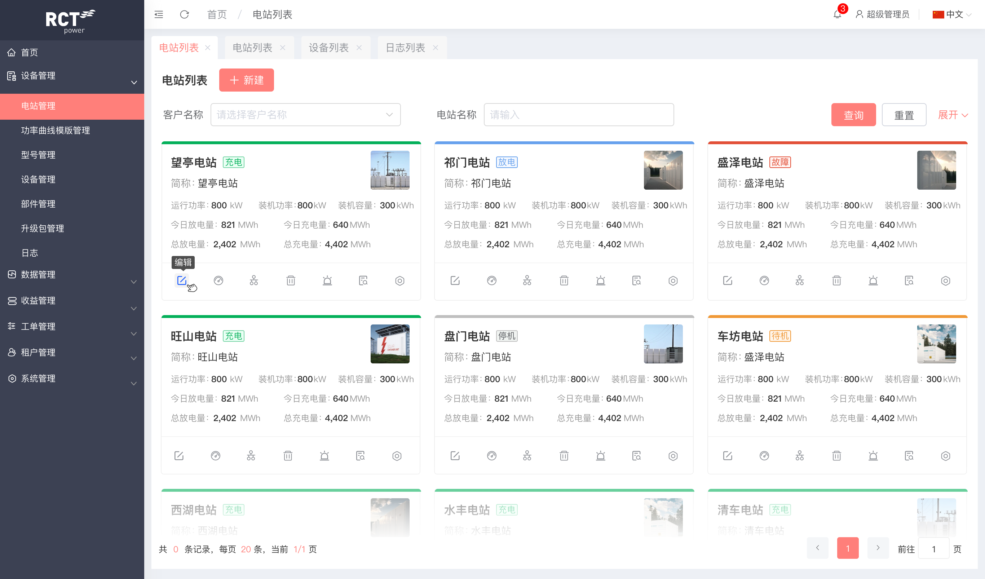Open alarm icon on 祁门电站 card

click(x=601, y=280)
